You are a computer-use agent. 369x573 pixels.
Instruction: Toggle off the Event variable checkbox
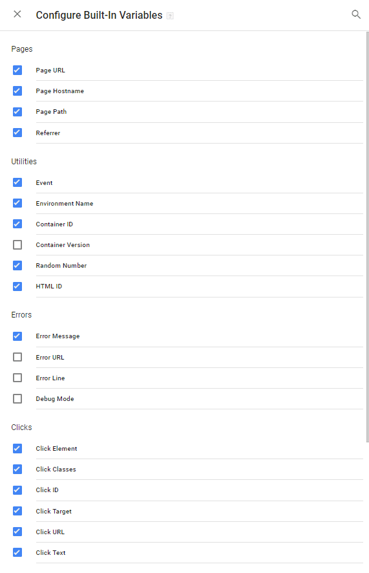(17, 182)
